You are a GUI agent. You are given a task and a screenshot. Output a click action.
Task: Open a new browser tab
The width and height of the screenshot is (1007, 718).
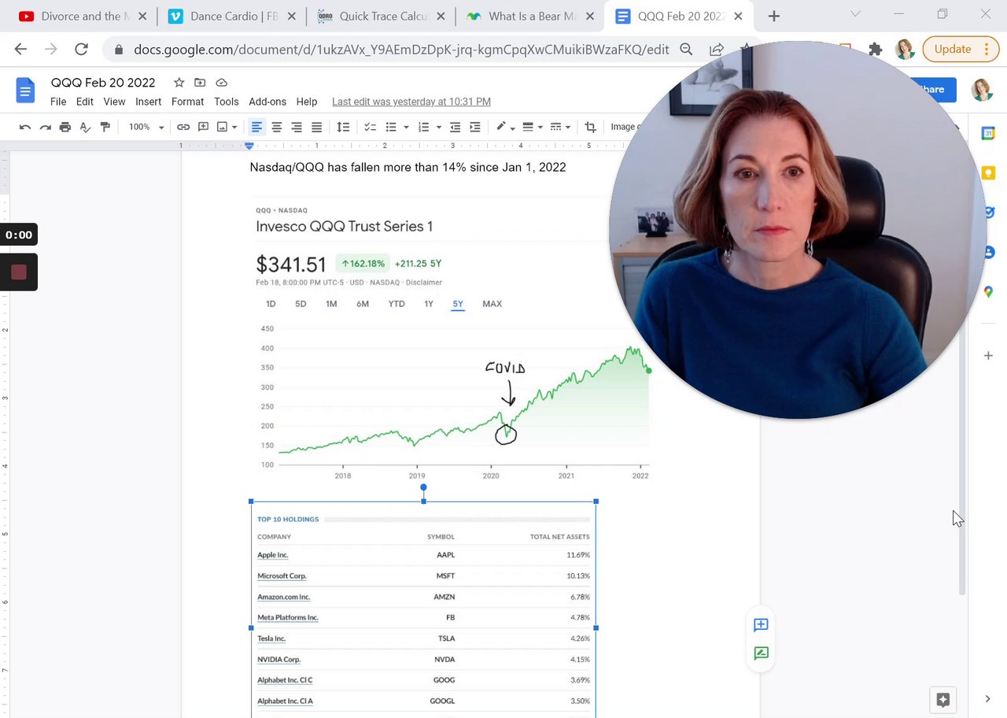774,16
